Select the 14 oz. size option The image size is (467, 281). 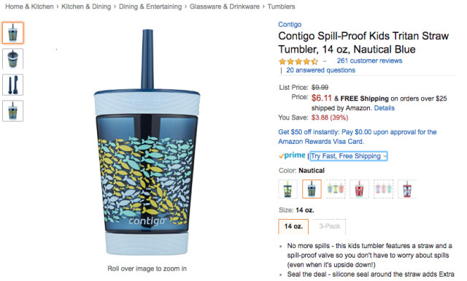[293, 226]
